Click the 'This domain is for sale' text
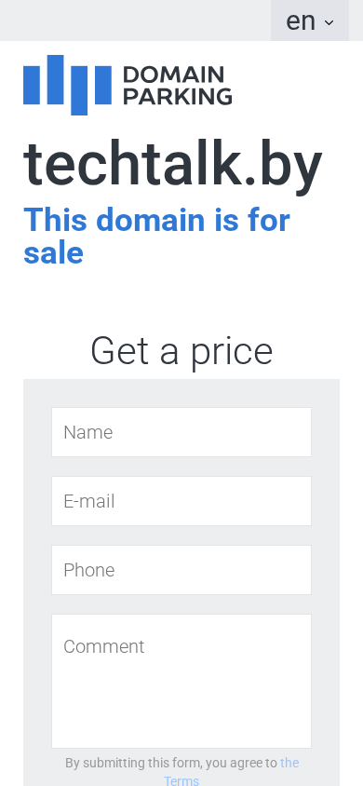 pos(156,237)
